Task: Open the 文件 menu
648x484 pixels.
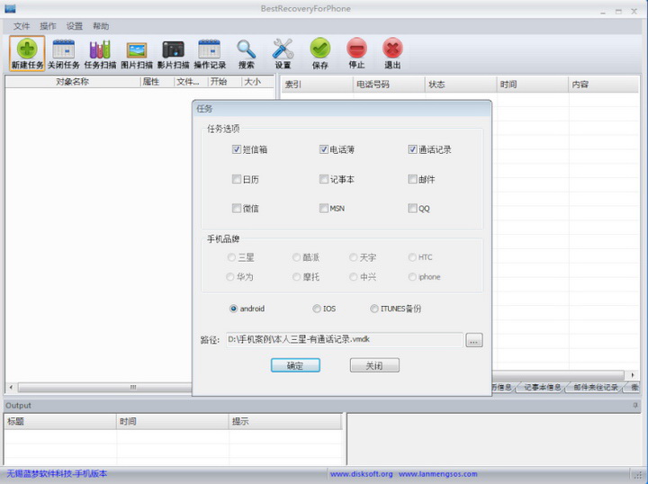Action: coord(22,26)
